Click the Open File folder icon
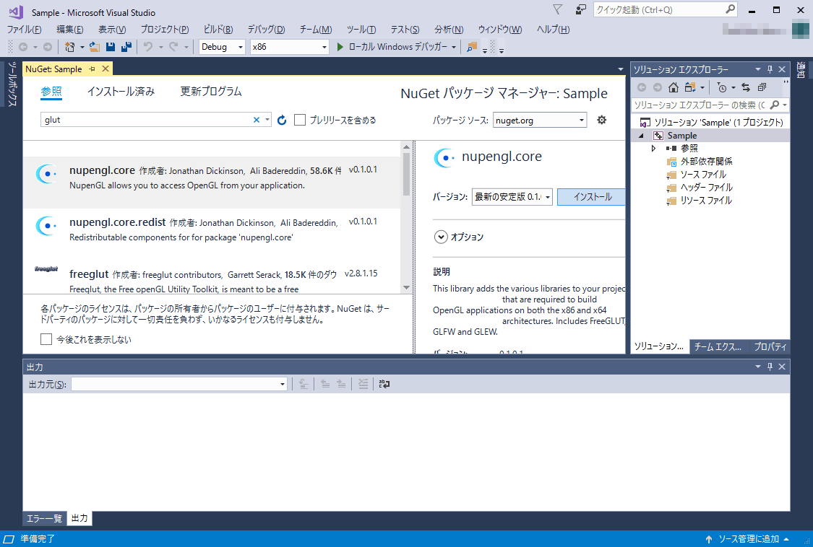 tap(95, 47)
